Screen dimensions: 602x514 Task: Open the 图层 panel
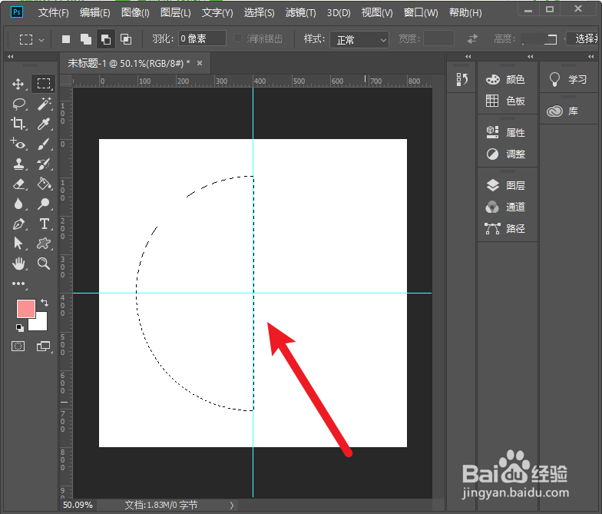[x=505, y=186]
